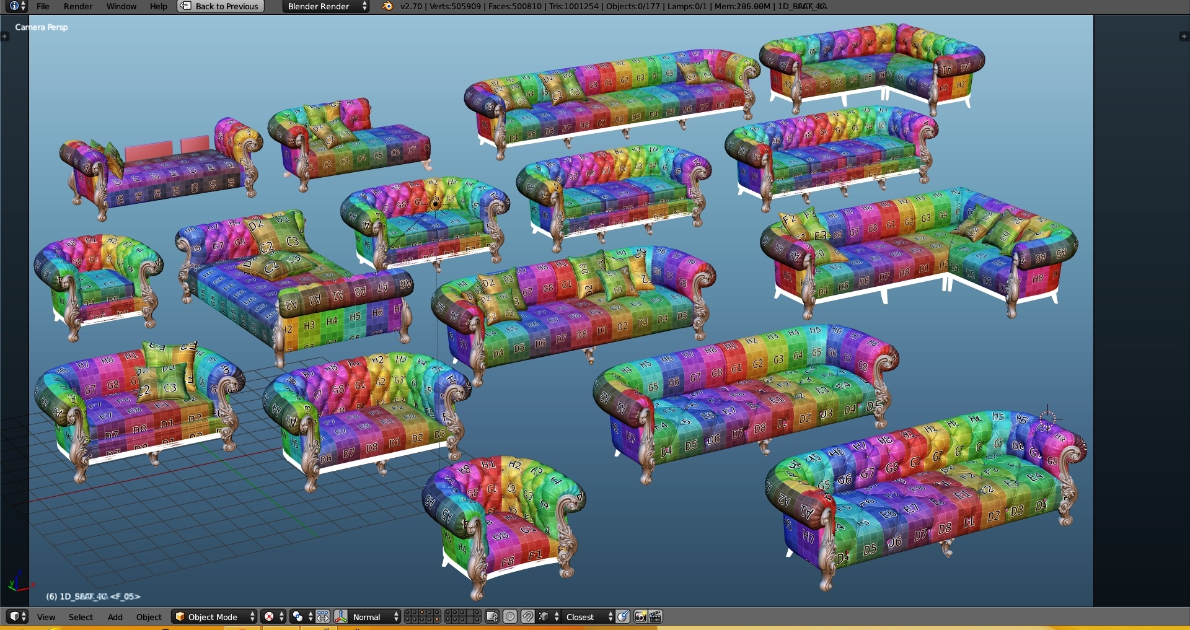Enable the snap magnet toggle

tap(527, 616)
